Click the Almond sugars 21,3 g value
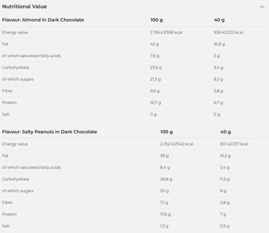269x233 pixels. (155, 79)
